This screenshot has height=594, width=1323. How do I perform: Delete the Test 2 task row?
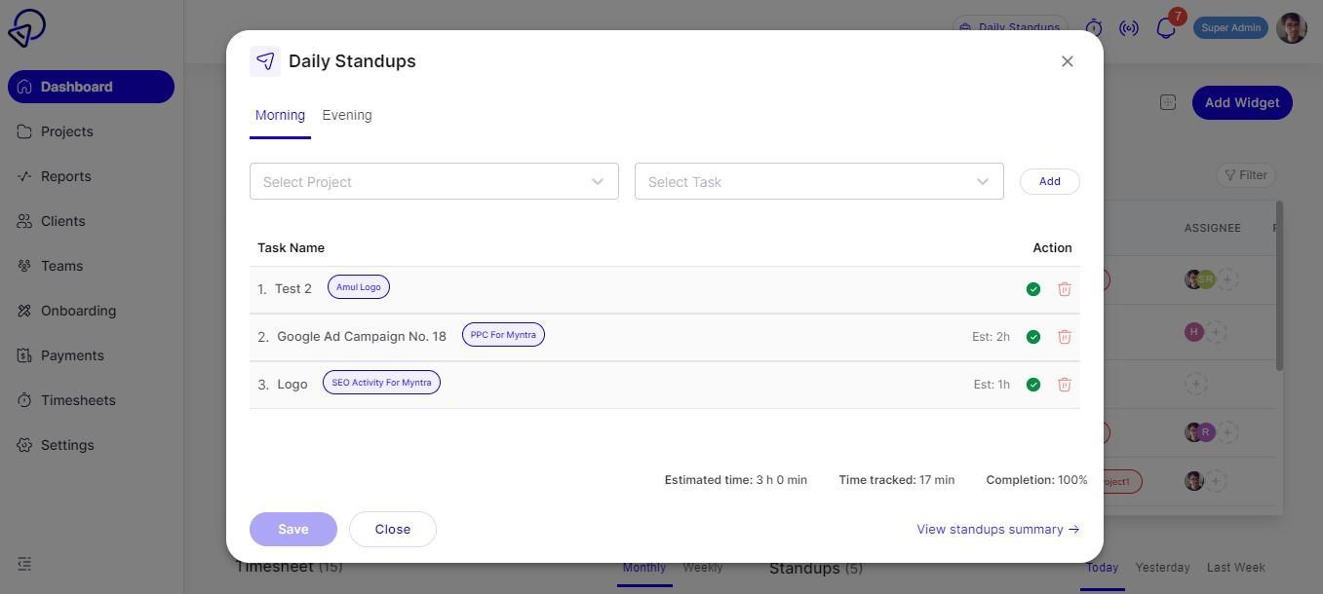(x=1065, y=289)
